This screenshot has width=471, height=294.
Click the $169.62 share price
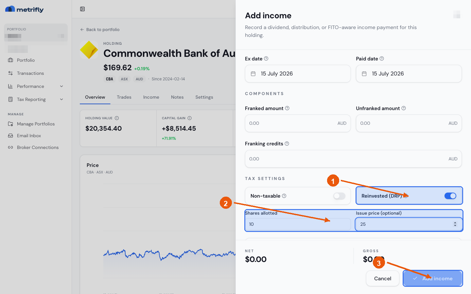[x=117, y=68]
